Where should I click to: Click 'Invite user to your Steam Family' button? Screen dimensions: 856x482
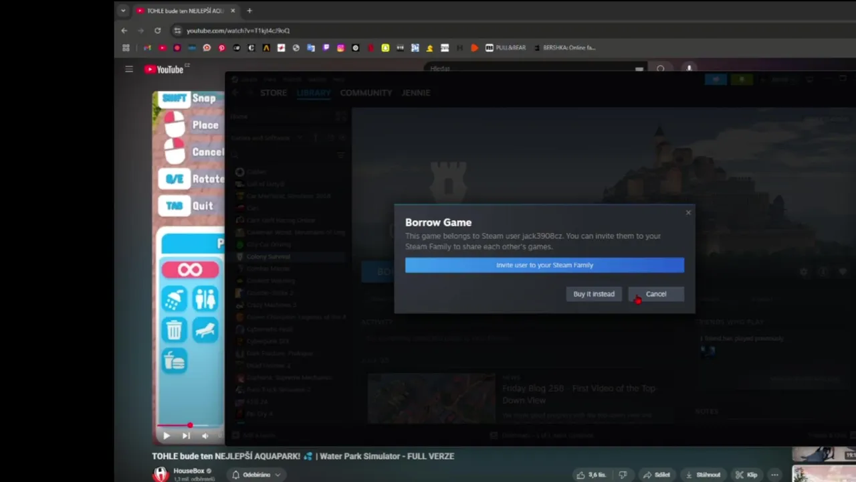click(544, 265)
